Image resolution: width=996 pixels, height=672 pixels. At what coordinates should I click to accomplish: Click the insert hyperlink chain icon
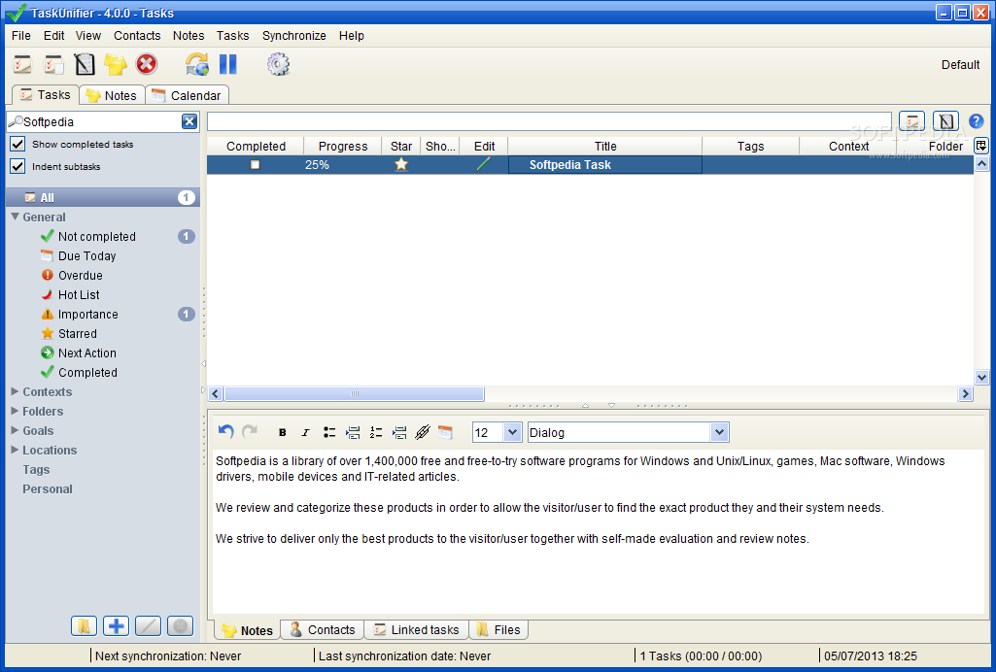point(423,433)
